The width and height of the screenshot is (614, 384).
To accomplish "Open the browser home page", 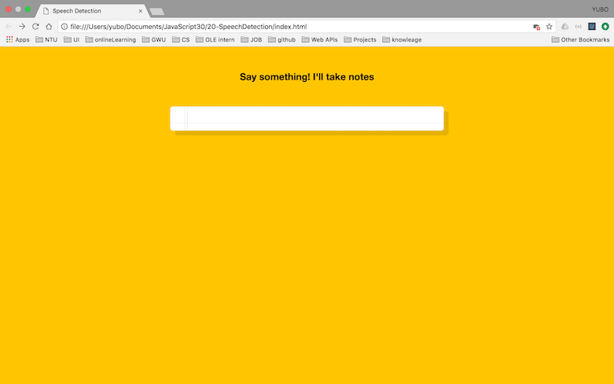I will pyautogui.click(x=49, y=26).
